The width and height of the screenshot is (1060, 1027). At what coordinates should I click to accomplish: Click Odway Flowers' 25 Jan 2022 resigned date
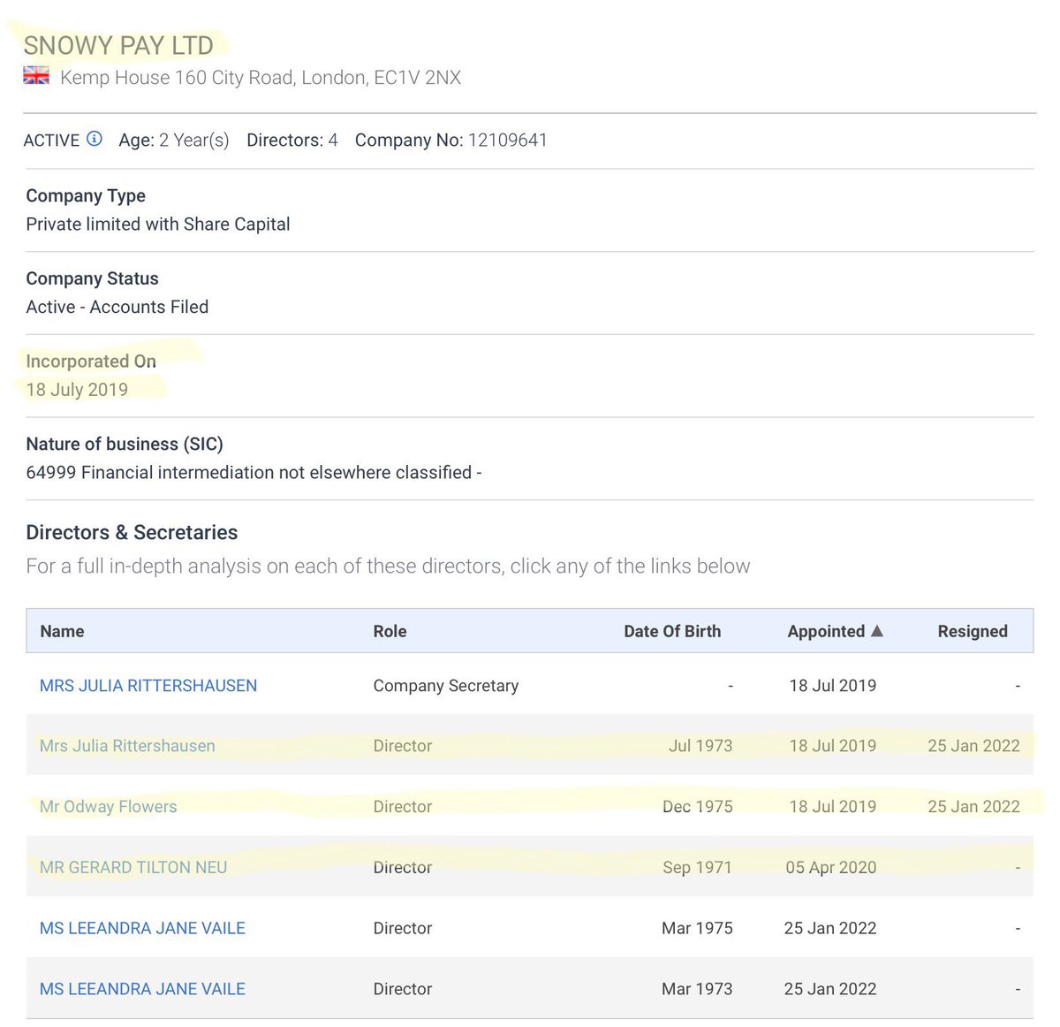973,806
